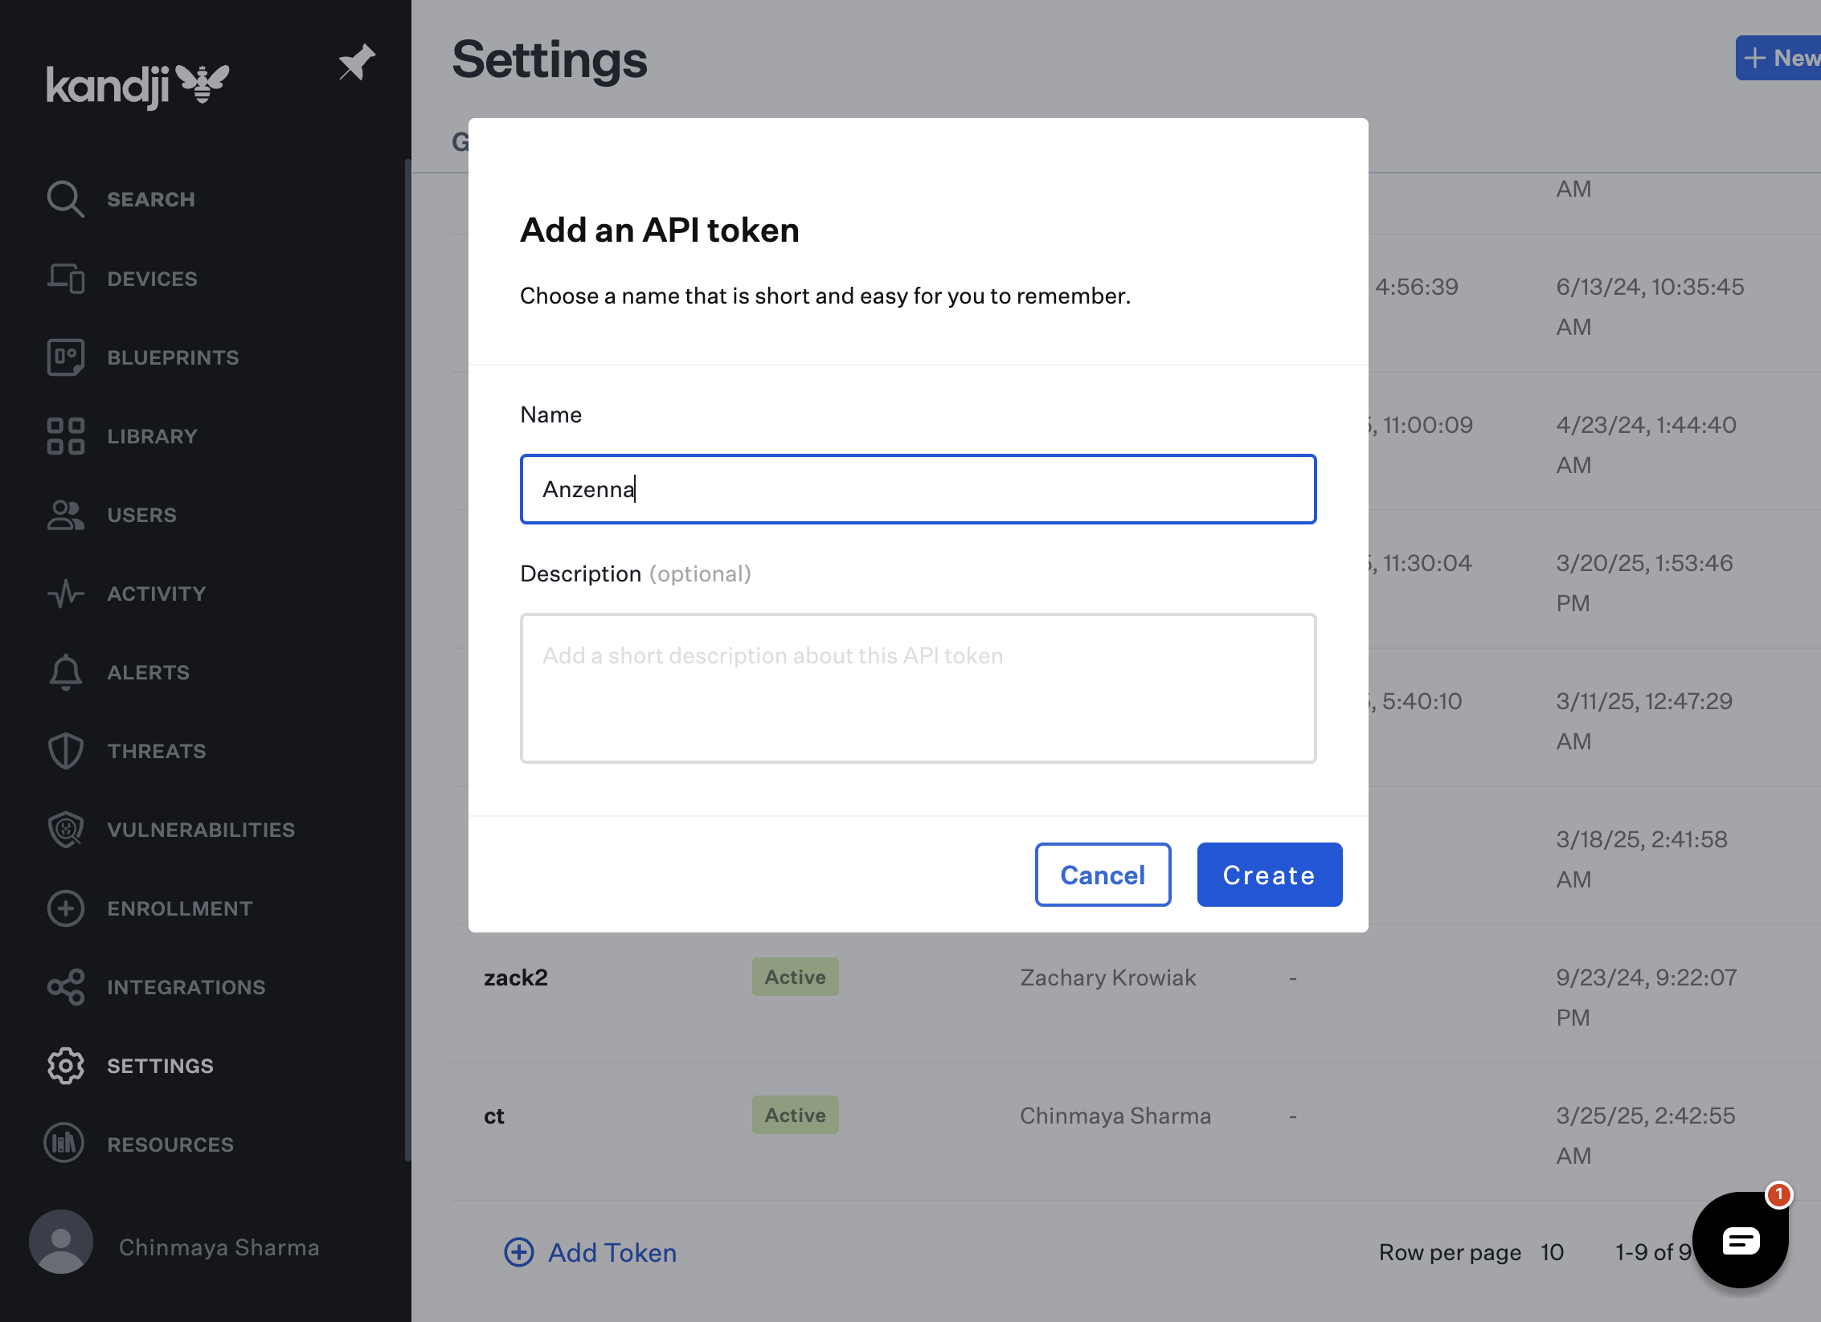
Task: Click the Name field containing Anzenna
Action: (x=918, y=489)
